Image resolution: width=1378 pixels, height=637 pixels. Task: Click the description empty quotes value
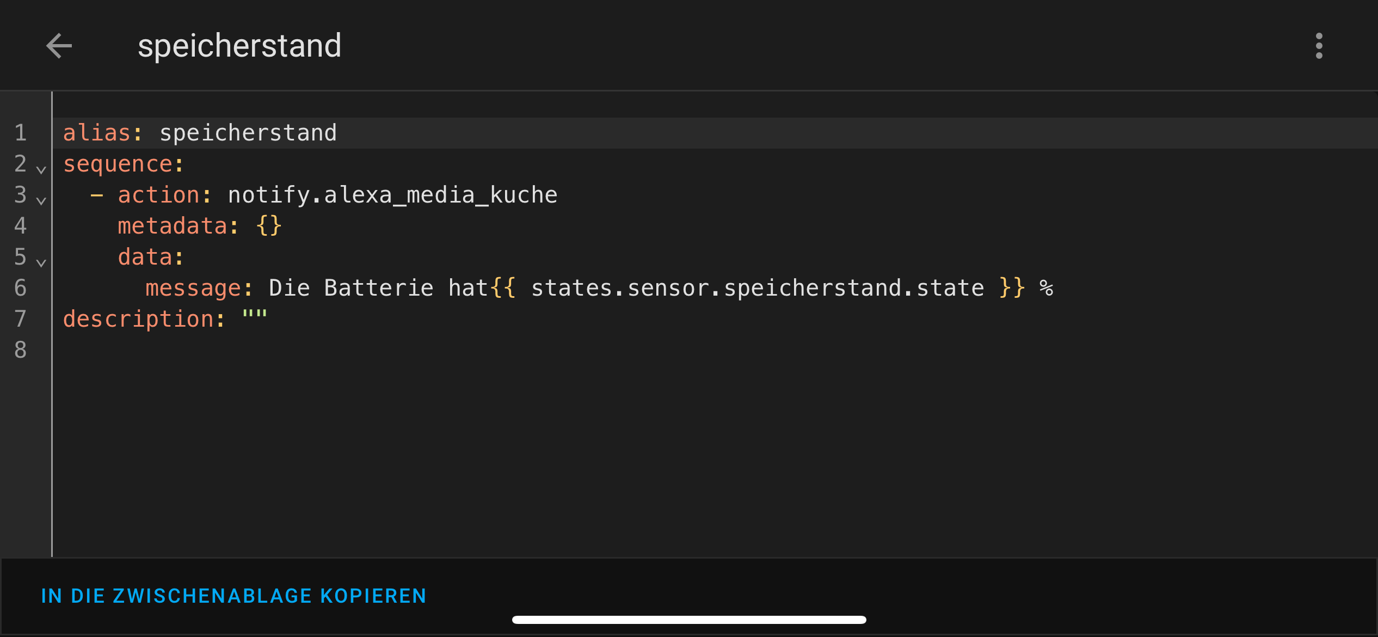pos(255,315)
